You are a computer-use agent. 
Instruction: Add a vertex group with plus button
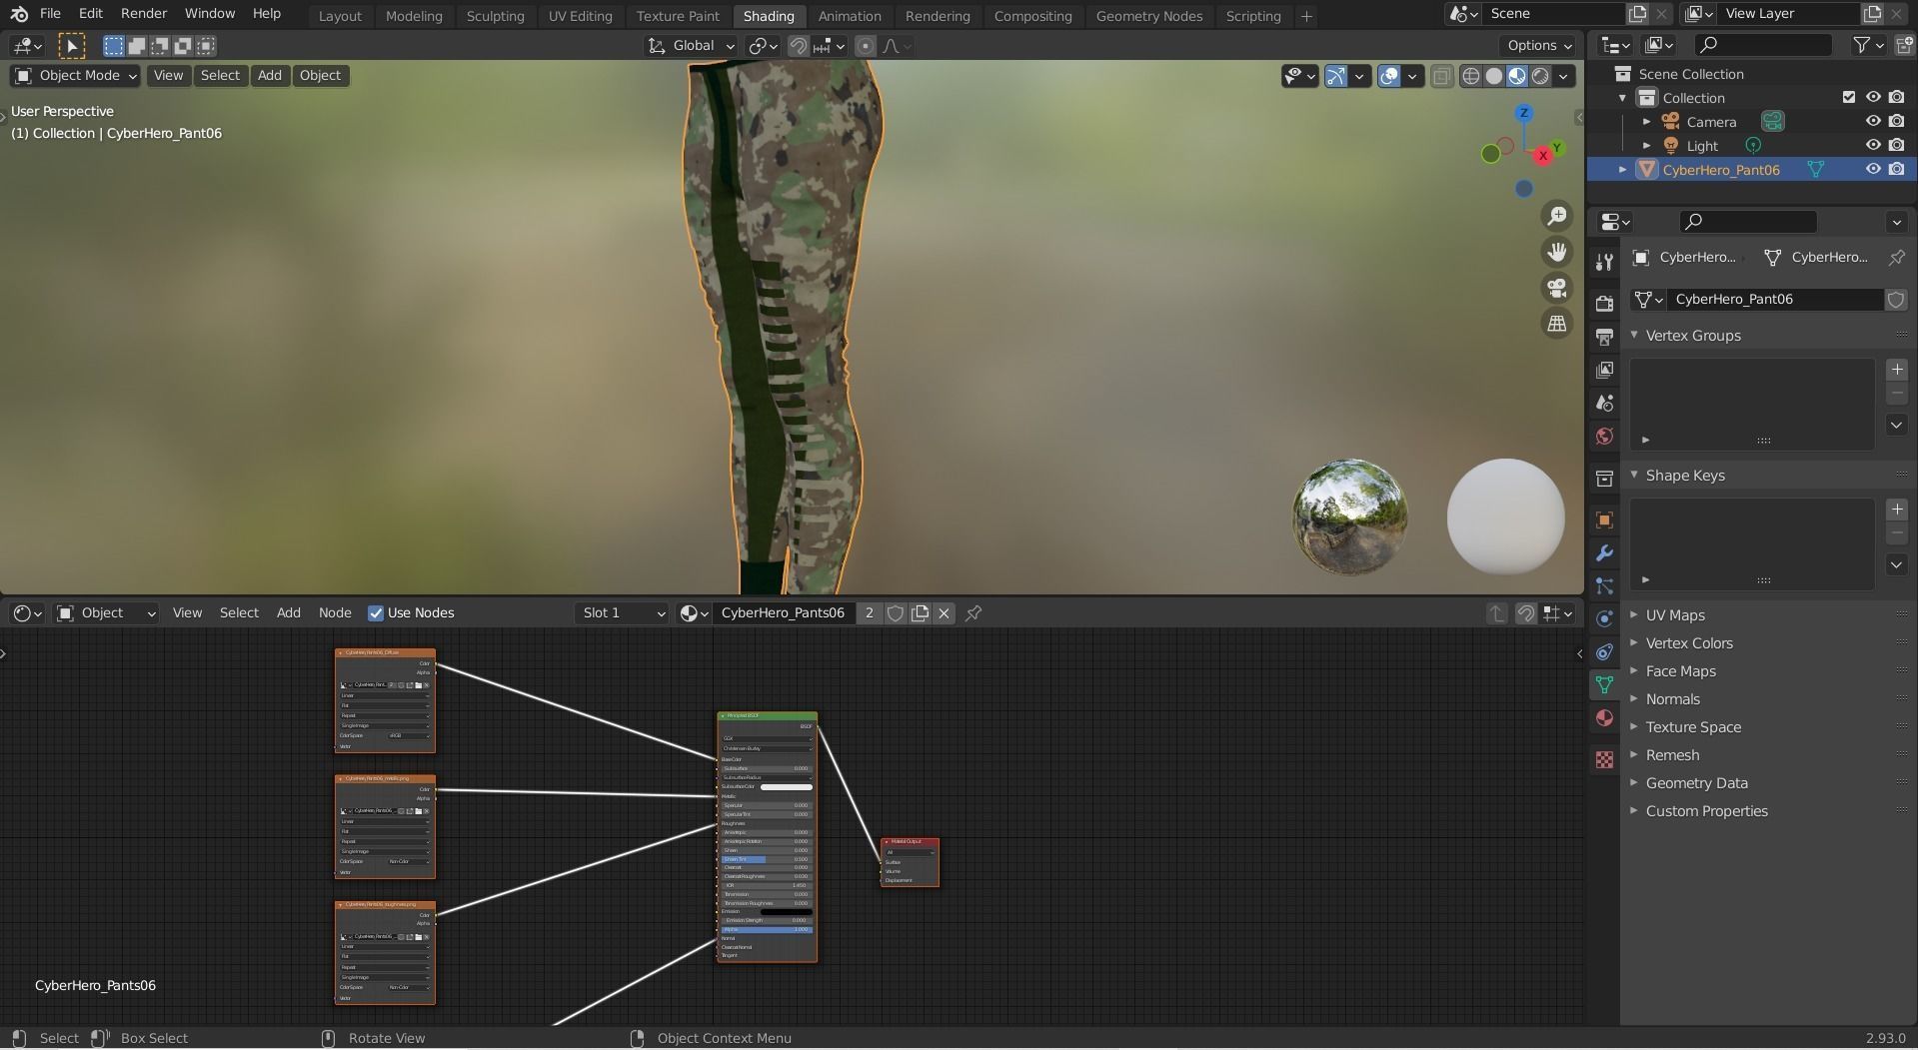1896,370
